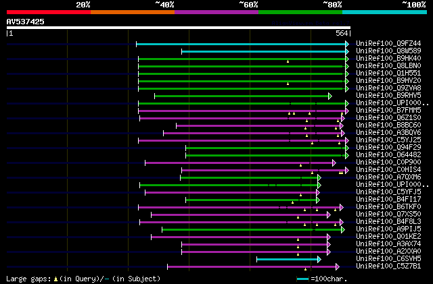
Task: Open the UniRef100_Q8W589 hit label
Action: pyautogui.click(x=388, y=51)
